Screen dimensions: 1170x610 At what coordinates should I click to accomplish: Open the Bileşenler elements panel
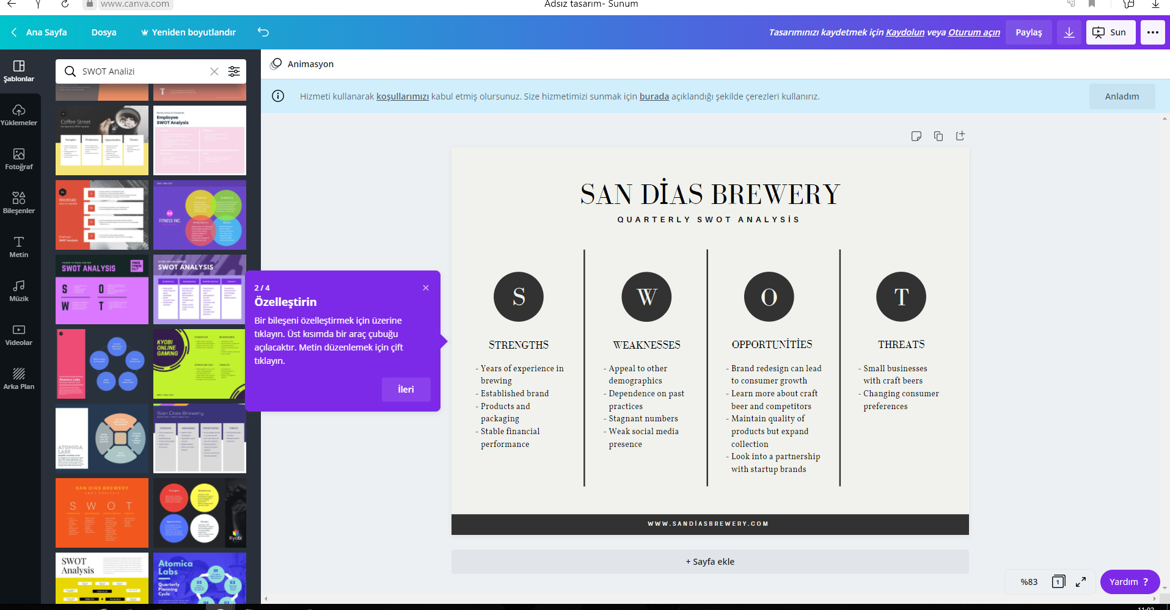19,203
